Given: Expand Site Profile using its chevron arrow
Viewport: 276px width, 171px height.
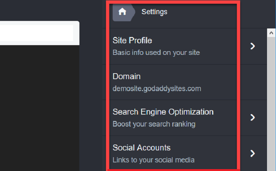Looking at the screenshot, I should 253,46.
